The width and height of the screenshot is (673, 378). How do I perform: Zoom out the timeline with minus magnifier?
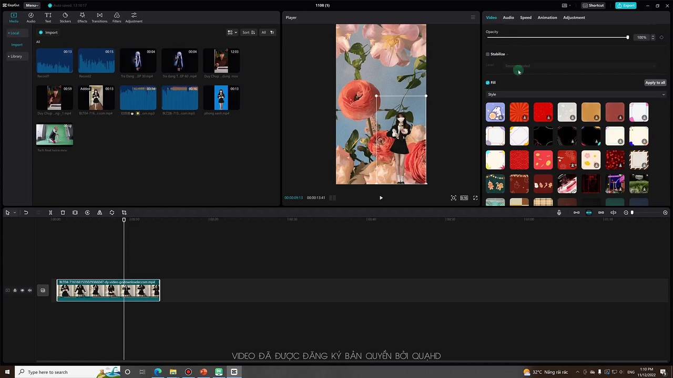point(626,213)
